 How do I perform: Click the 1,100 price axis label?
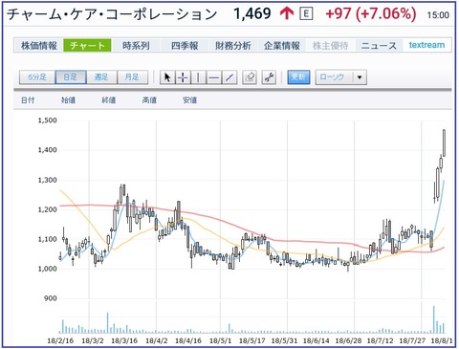pyautogui.click(x=48, y=239)
